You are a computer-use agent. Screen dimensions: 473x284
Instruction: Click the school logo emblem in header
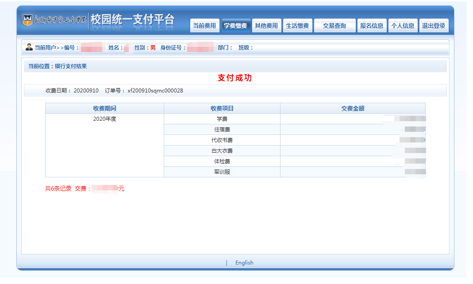pos(28,19)
